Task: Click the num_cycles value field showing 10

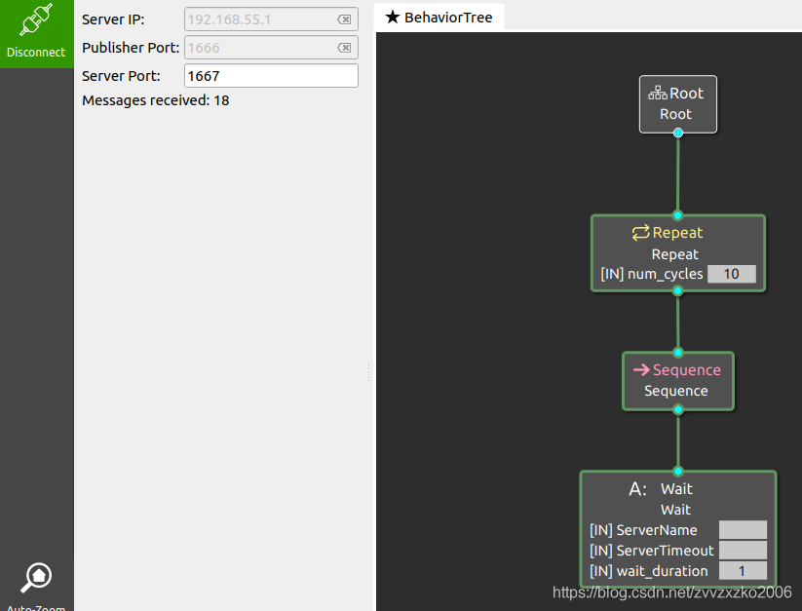Action: [732, 274]
